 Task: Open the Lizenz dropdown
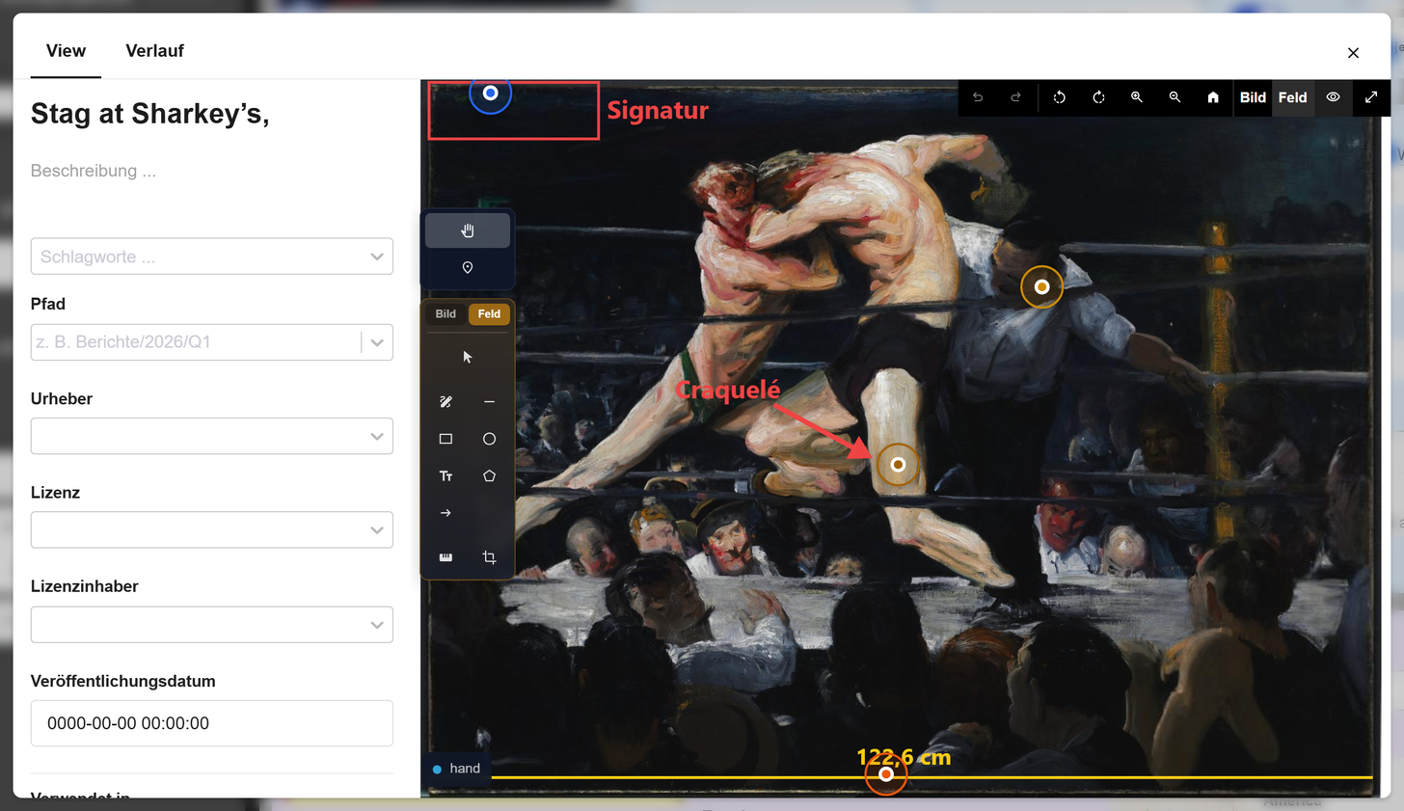212,529
